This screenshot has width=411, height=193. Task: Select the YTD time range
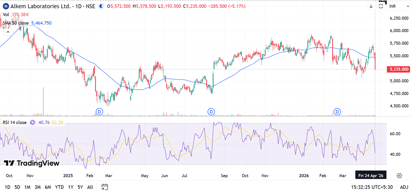pyautogui.click(x=59, y=187)
